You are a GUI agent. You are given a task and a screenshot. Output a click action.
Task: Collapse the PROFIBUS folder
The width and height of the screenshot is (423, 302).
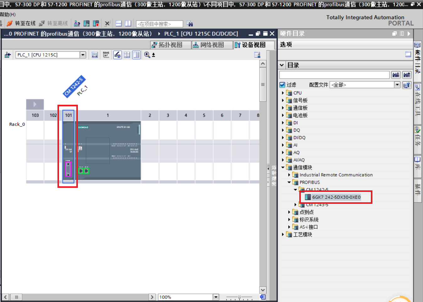289,182
